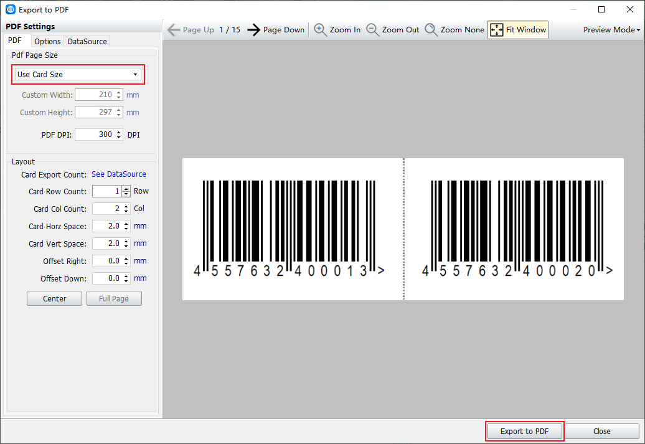
Task: Increase the Offset Right value
Action: pos(126,258)
